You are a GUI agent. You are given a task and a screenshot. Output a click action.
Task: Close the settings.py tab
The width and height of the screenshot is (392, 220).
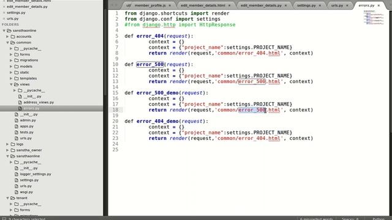[320, 5]
